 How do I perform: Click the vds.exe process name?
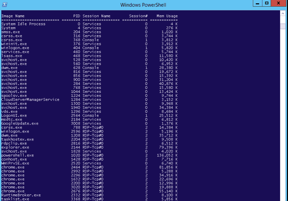[x=9, y=111]
